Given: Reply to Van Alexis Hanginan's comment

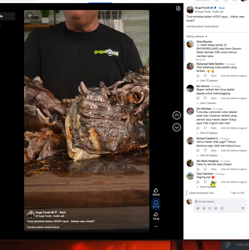Looking at the screenshot, I should click(214, 169).
